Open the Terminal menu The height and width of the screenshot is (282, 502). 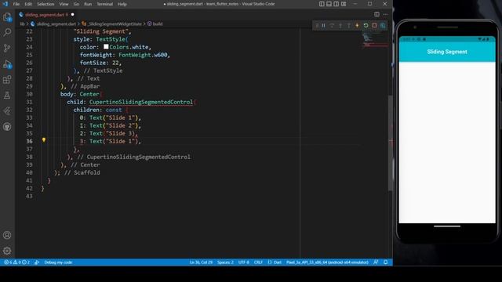click(104, 4)
